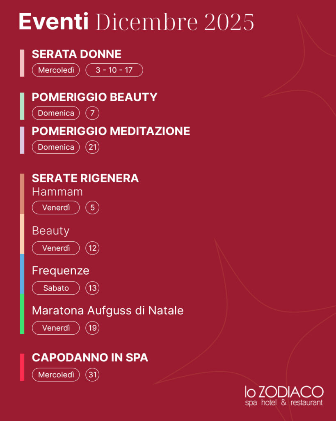Click the Venerdì pill under Maratona Aufguss
The image size is (336, 421).
pyautogui.click(x=56, y=328)
